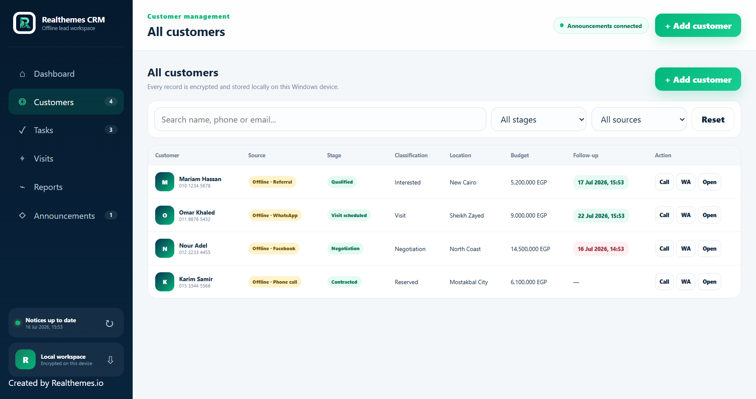Click the overdue 16 Jul 2026, 14:53 follow-up
Image resolution: width=756 pixels, height=399 pixels.
pyautogui.click(x=601, y=249)
